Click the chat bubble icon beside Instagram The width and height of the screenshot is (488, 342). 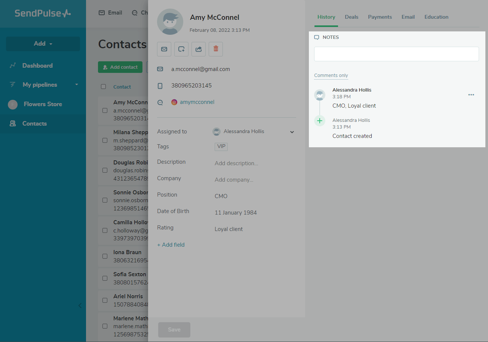160,102
